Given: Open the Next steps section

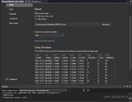Looking at the screenshot, I should (14, 23).
